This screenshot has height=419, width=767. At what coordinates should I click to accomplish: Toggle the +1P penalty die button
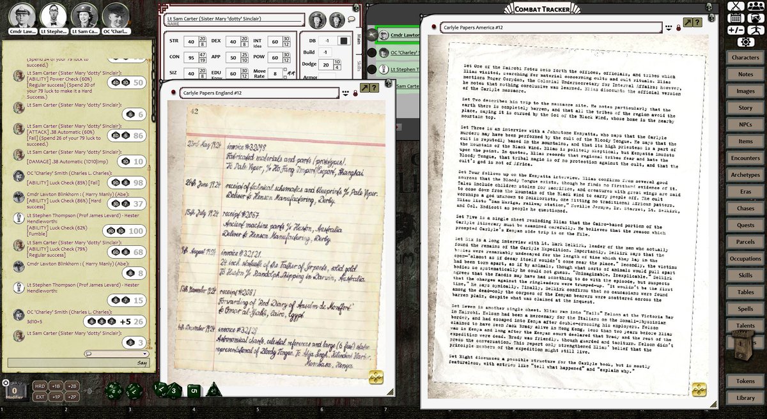[x=56, y=397]
